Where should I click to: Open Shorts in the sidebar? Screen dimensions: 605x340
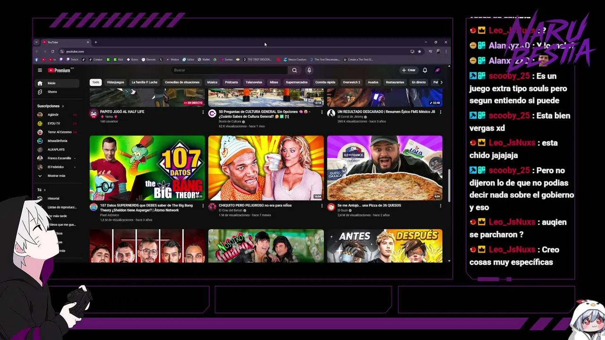57,92
